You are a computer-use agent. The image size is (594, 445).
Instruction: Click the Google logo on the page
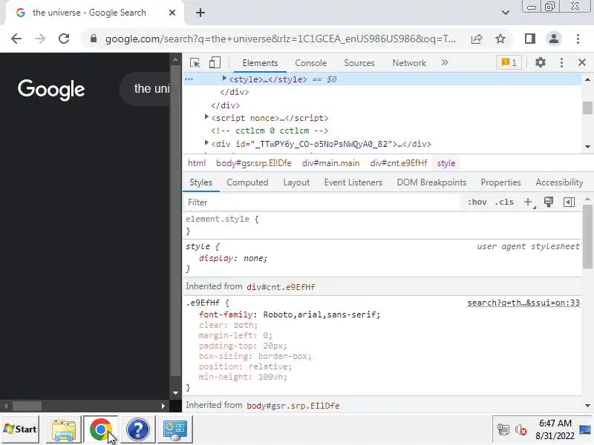51,90
